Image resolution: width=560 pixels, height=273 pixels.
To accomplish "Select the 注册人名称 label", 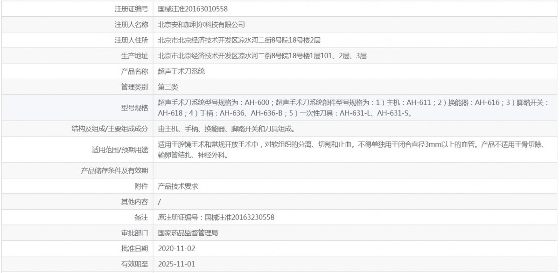I will click(131, 25).
